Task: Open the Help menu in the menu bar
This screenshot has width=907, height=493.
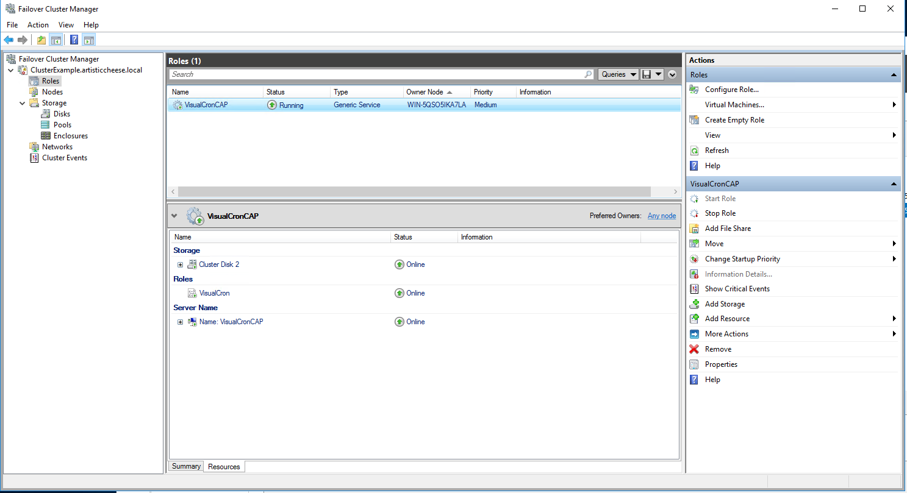Action: coord(91,25)
